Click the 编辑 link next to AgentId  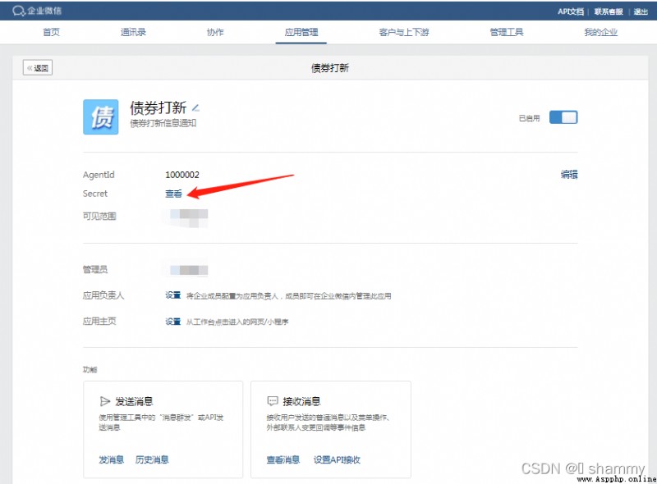[569, 174]
